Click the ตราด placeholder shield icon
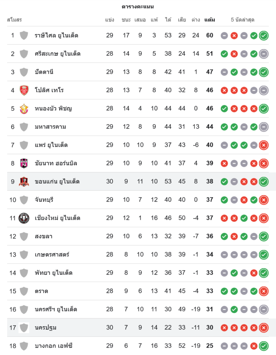 click(24, 291)
